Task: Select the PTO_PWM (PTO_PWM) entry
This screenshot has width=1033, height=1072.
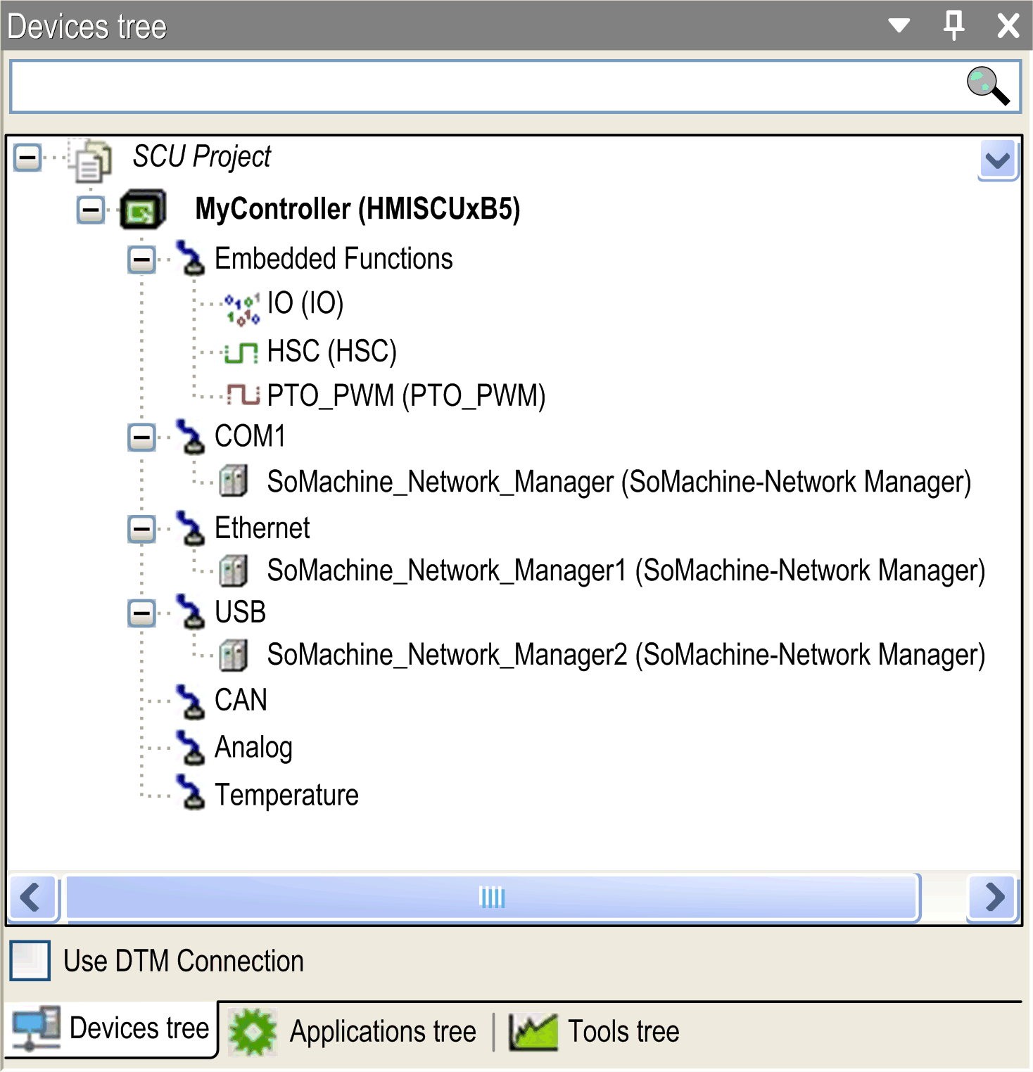Action: click(407, 396)
